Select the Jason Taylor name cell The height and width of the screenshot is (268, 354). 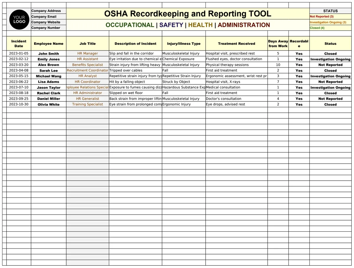tap(49, 87)
